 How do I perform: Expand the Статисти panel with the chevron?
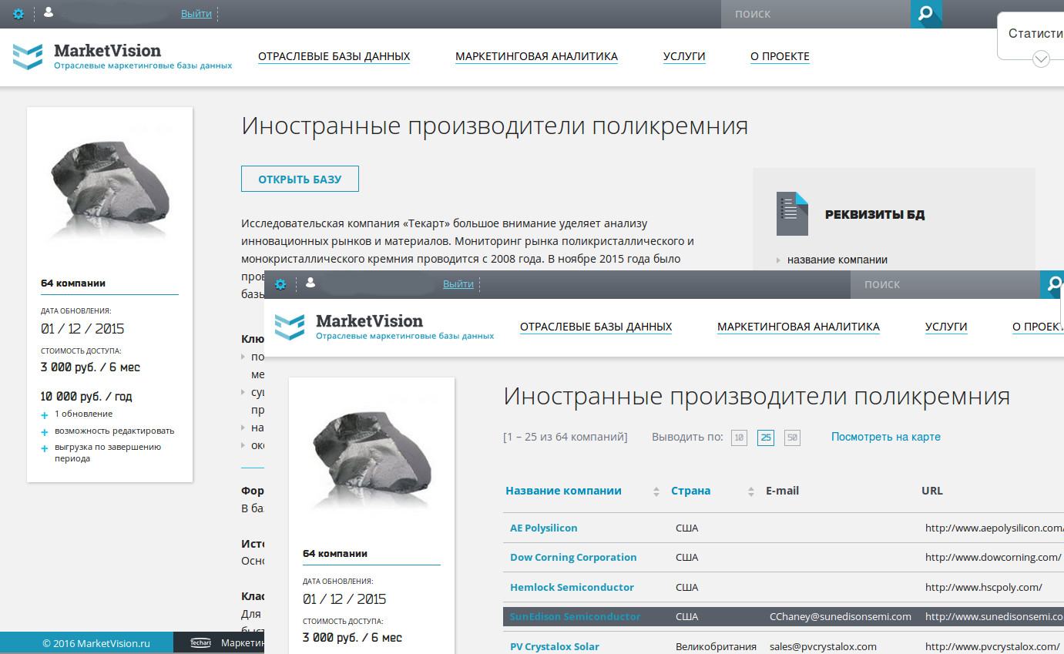[1041, 59]
